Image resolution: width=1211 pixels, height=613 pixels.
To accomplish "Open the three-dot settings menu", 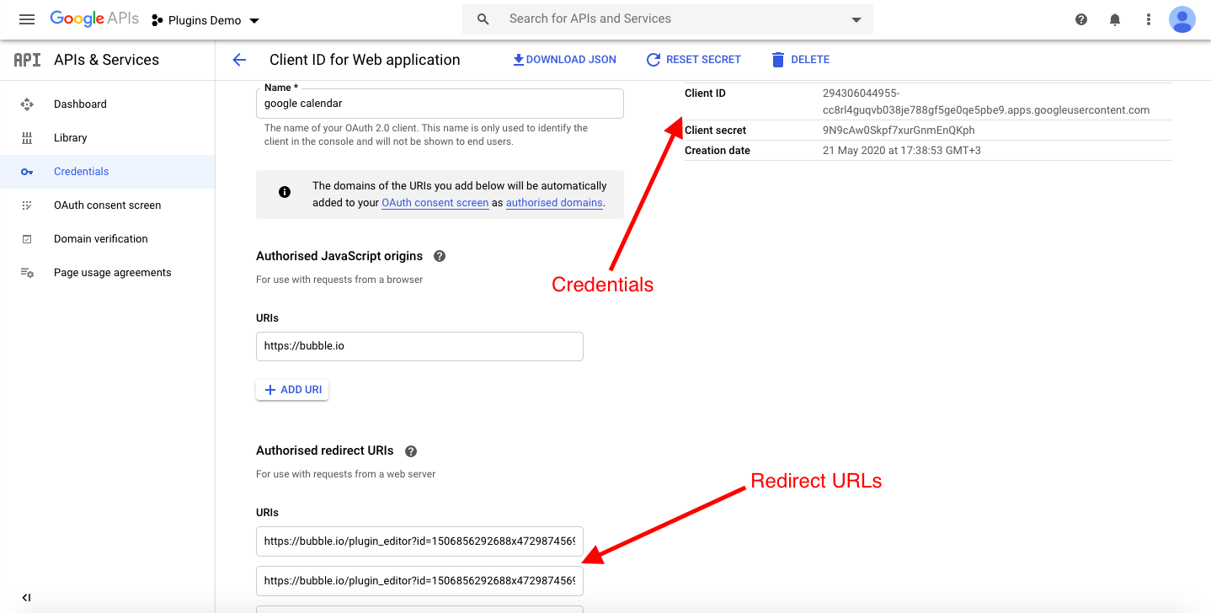I will click(x=1149, y=19).
